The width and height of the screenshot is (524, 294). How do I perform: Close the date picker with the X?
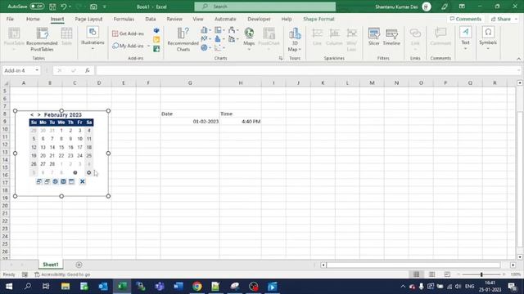[x=82, y=181]
